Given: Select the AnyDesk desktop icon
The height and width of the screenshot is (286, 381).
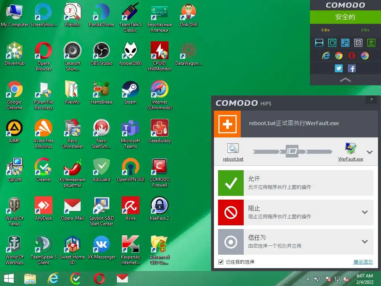Looking at the screenshot, I should (x=44, y=209).
